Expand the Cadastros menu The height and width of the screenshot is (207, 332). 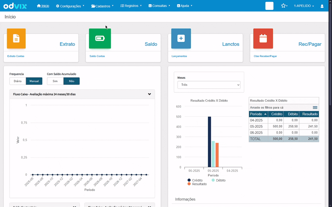click(x=103, y=6)
